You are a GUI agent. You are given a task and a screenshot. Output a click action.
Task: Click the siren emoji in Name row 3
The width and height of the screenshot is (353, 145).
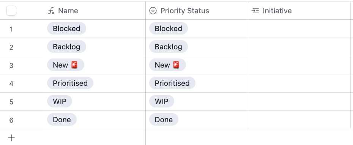coord(74,65)
